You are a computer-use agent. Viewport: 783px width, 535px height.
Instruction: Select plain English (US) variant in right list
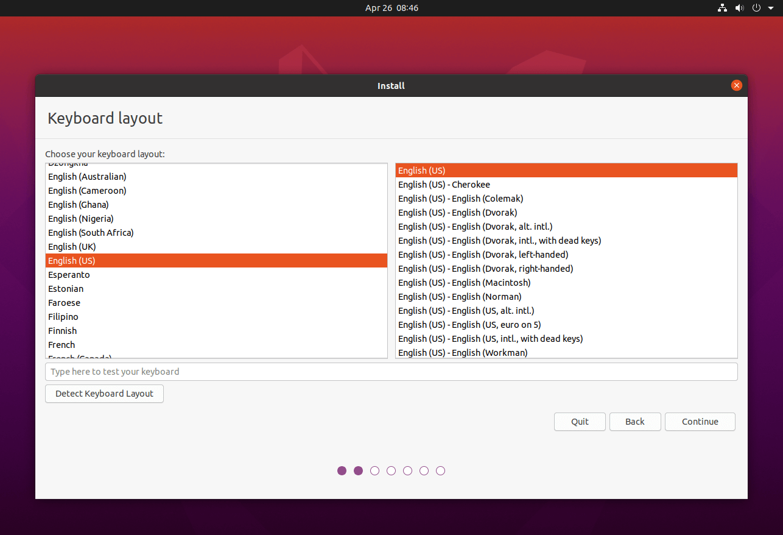(566, 171)
